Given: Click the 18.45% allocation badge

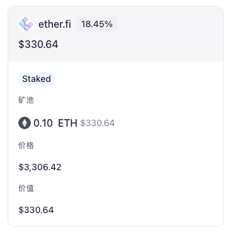Looking at the screenshot, I should (x=97, y=24).
